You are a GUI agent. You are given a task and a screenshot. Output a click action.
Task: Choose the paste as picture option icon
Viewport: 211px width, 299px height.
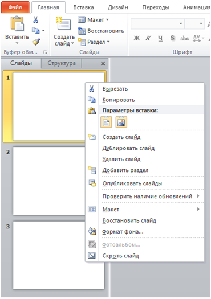click(121, 122)
